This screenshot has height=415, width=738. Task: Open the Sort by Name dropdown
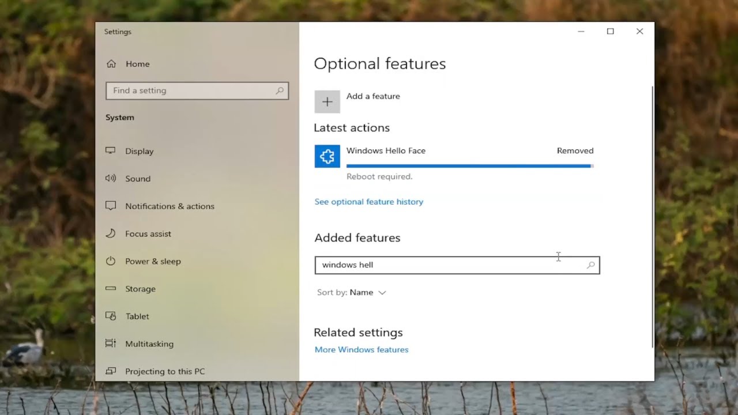tap(351, 293)
